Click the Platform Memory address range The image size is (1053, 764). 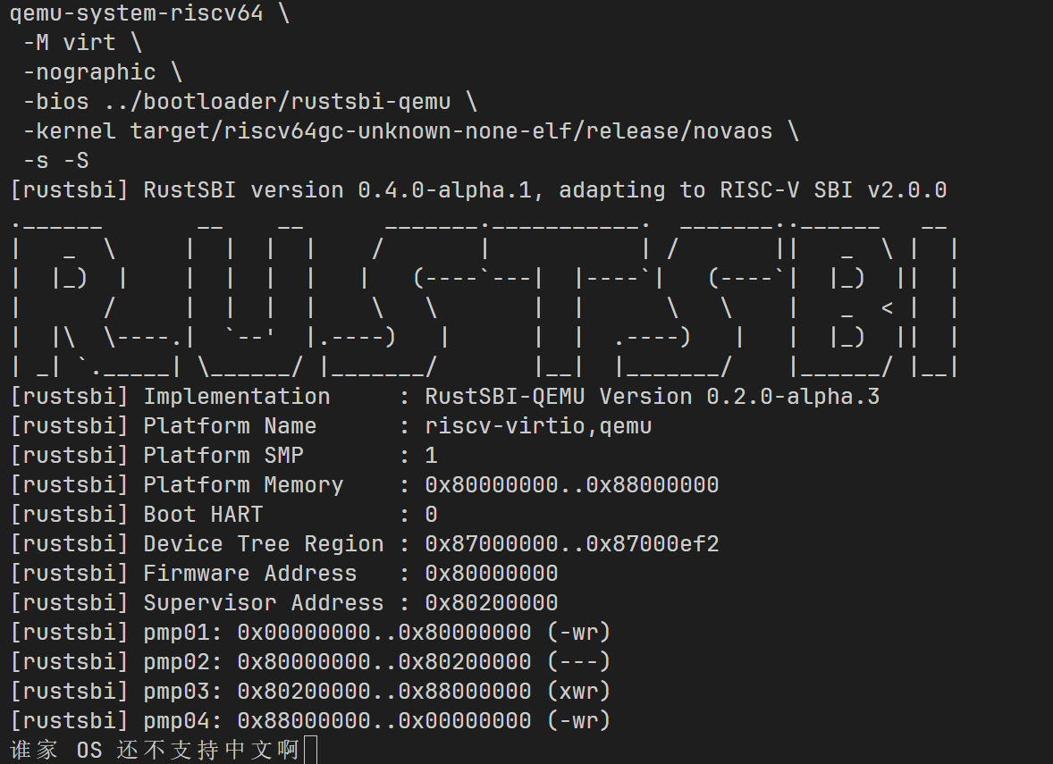click(571, 485)
